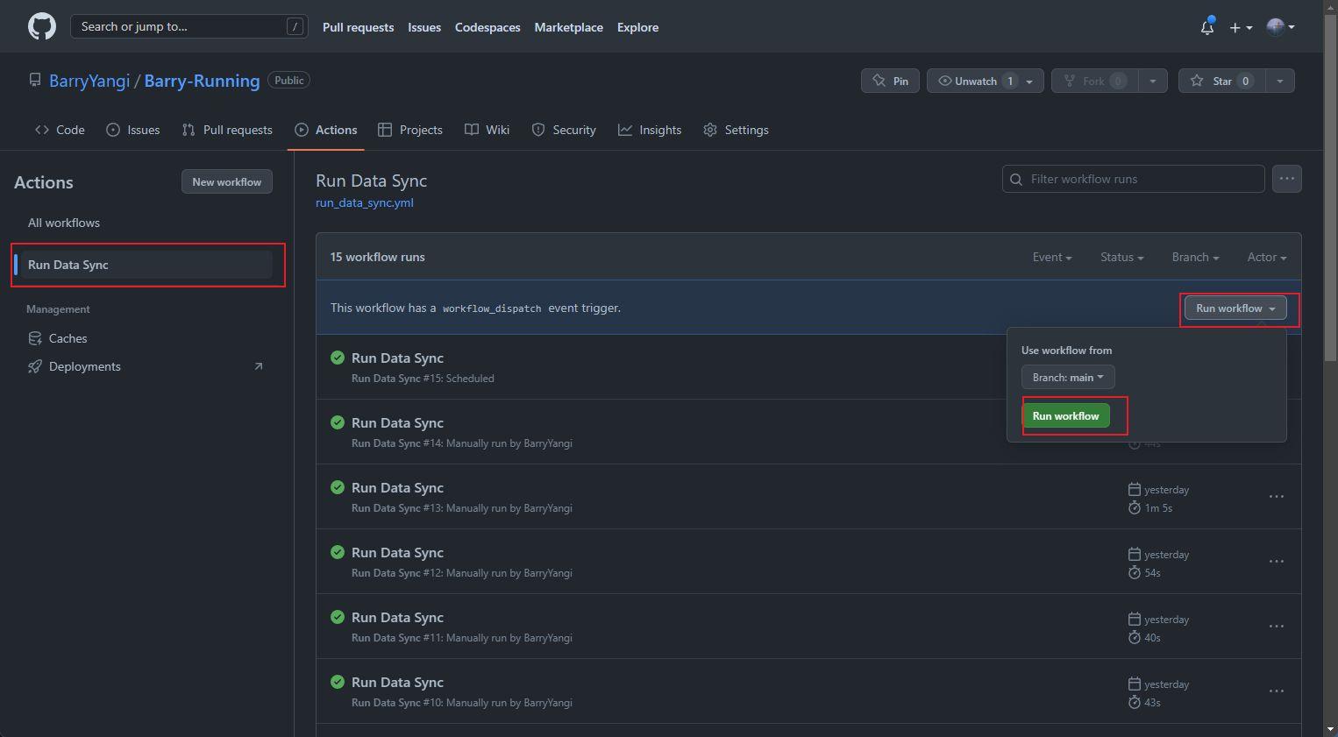Image resolution: width=1338 pixels, height=737 pixels.
Task: Switch to the repository Issues tab
Action: point(133,130)
